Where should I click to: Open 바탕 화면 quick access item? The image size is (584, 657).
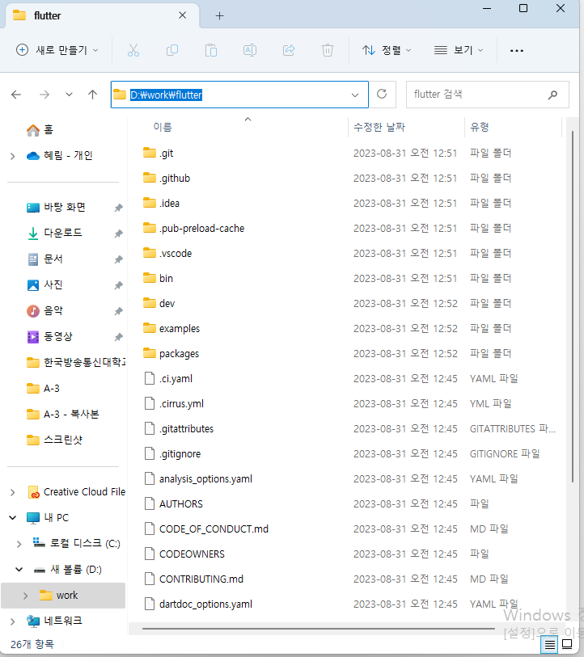click(57, 208)
